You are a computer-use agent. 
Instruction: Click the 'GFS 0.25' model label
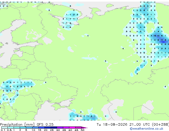point(45,125)
